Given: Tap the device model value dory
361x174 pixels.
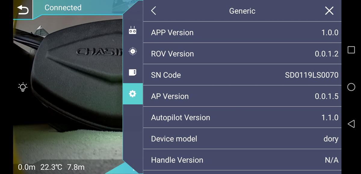Looking at the screenshot, I should (331, 139).
